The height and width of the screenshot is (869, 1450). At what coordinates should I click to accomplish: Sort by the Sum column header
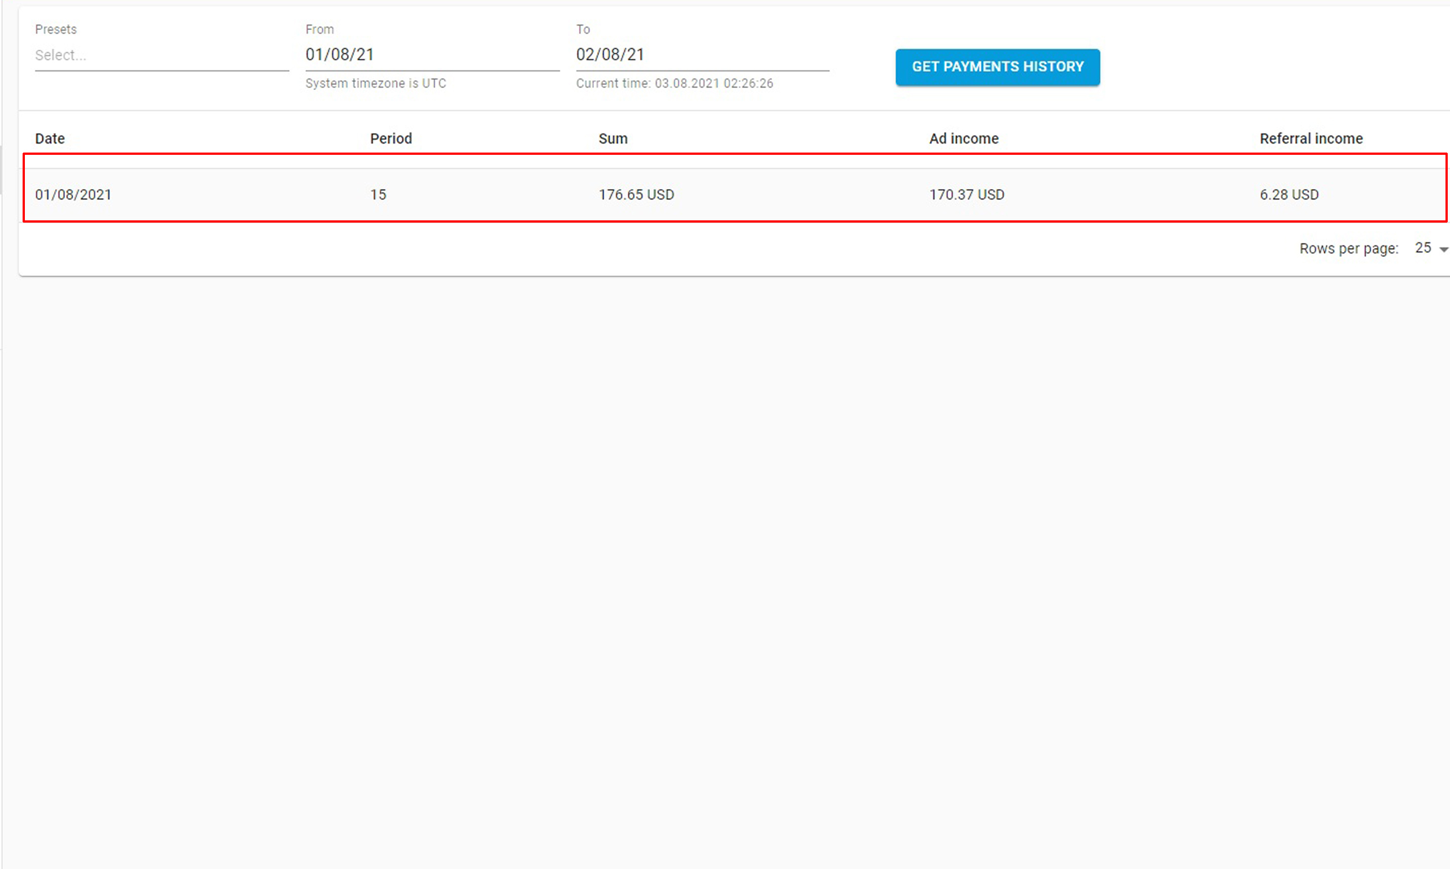[613, 139]
